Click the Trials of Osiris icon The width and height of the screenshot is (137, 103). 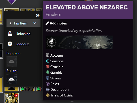(48, 95)
